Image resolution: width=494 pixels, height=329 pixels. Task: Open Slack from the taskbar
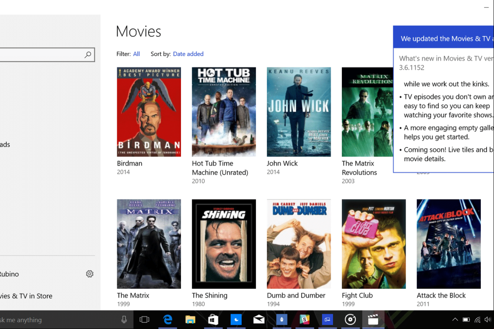[304, 320]
